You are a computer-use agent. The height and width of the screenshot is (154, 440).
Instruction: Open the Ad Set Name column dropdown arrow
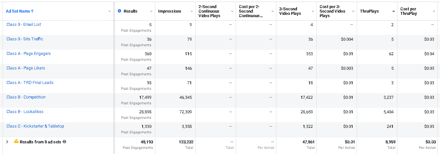(x=110, y=12)
